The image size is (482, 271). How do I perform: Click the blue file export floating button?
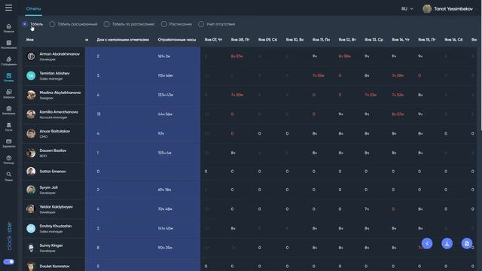tap(467, 243)
